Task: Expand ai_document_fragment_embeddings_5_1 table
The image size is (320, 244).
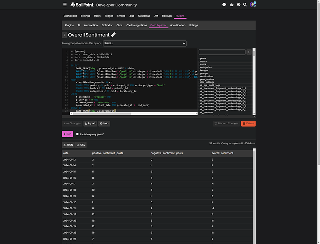Action: point(222,101)
